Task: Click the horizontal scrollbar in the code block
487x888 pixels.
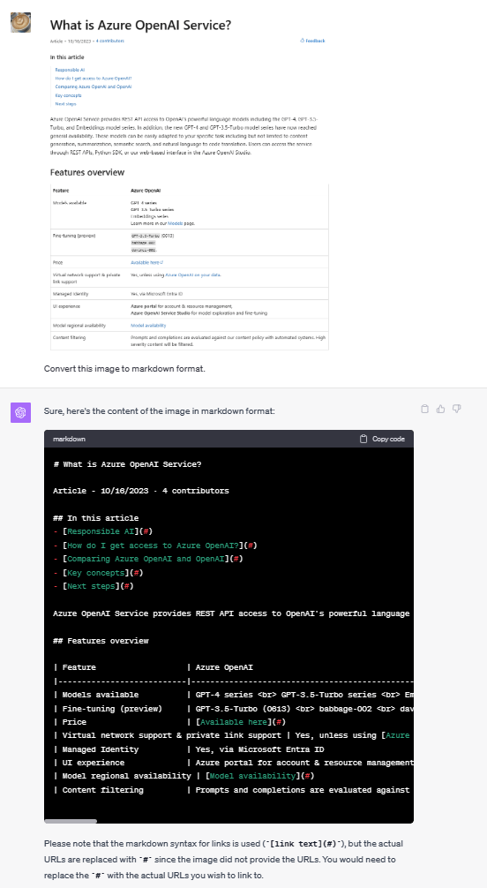Action: click(x=71, y=821)
